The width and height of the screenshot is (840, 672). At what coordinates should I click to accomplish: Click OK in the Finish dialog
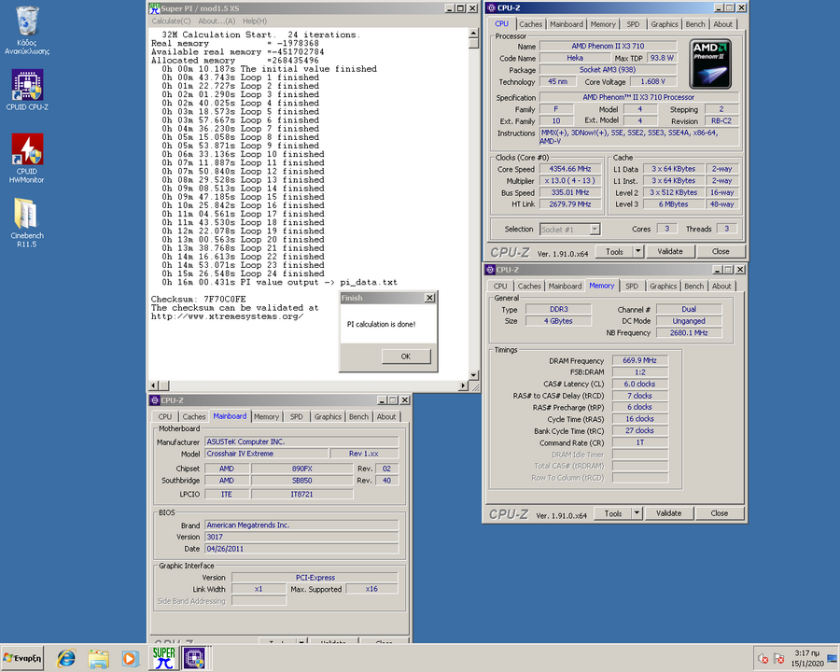tap(406, 357)
